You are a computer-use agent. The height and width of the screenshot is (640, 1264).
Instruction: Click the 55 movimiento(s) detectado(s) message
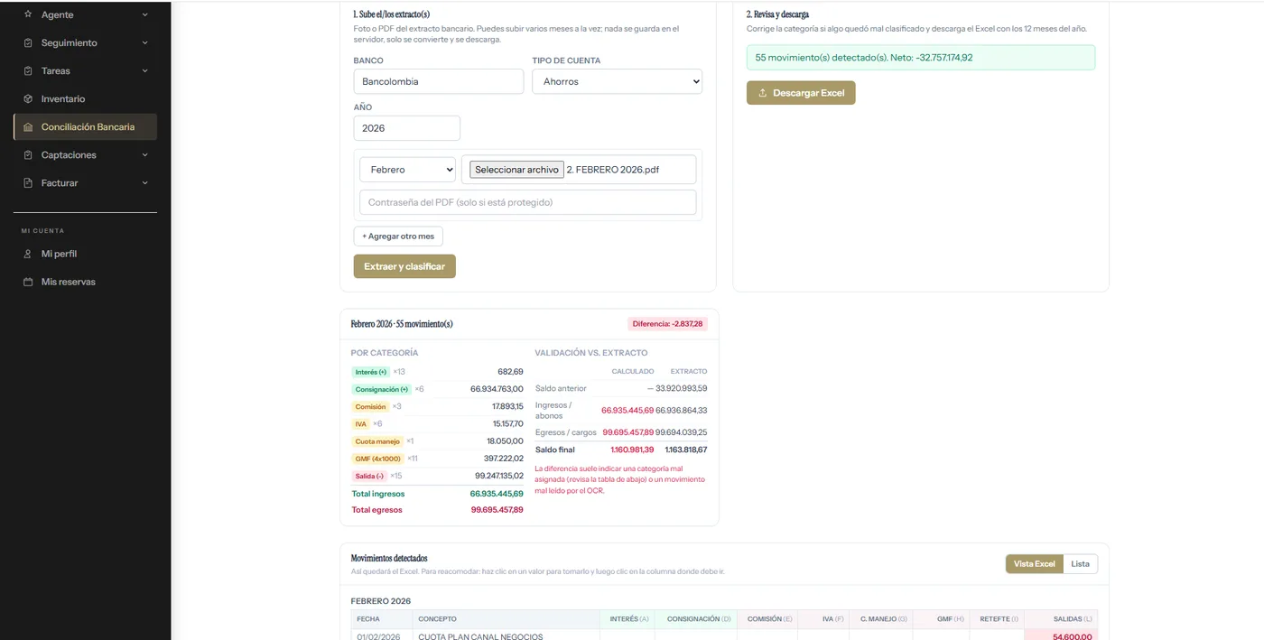pos(920,58)
